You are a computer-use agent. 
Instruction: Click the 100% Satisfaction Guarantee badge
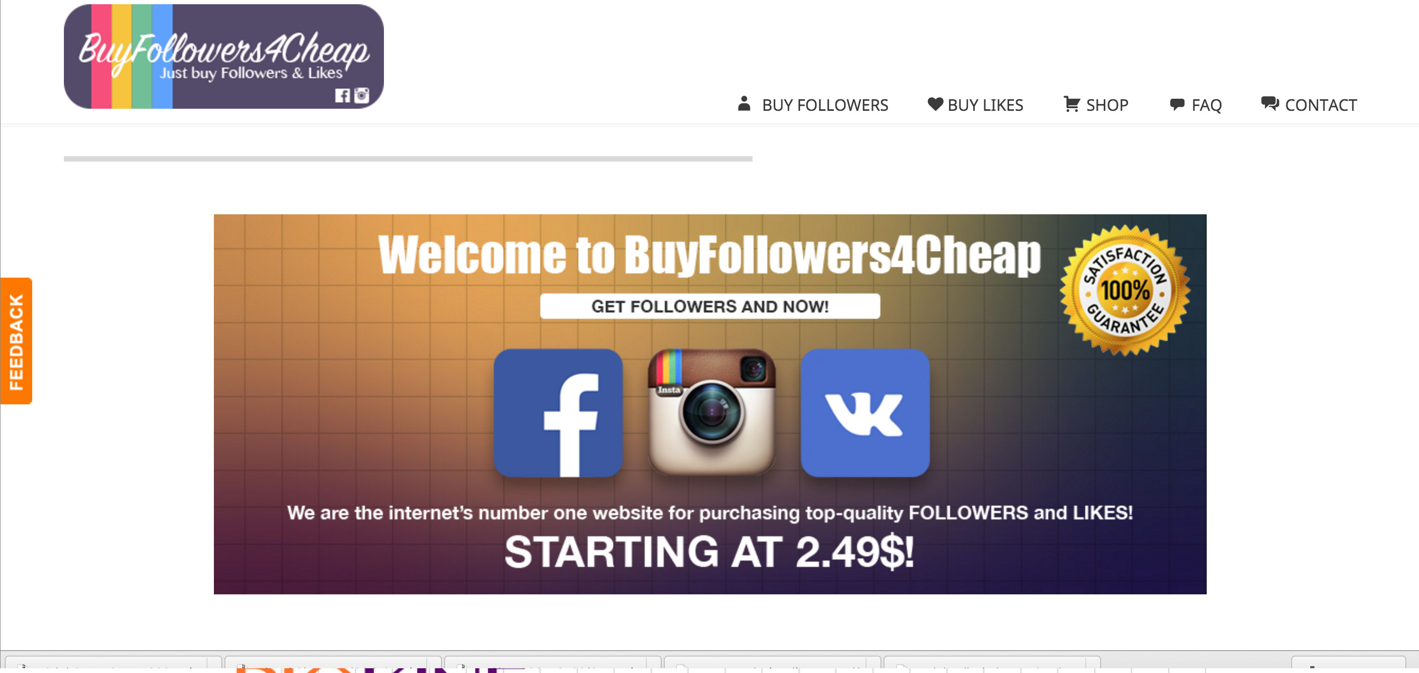coord(1125,290)
